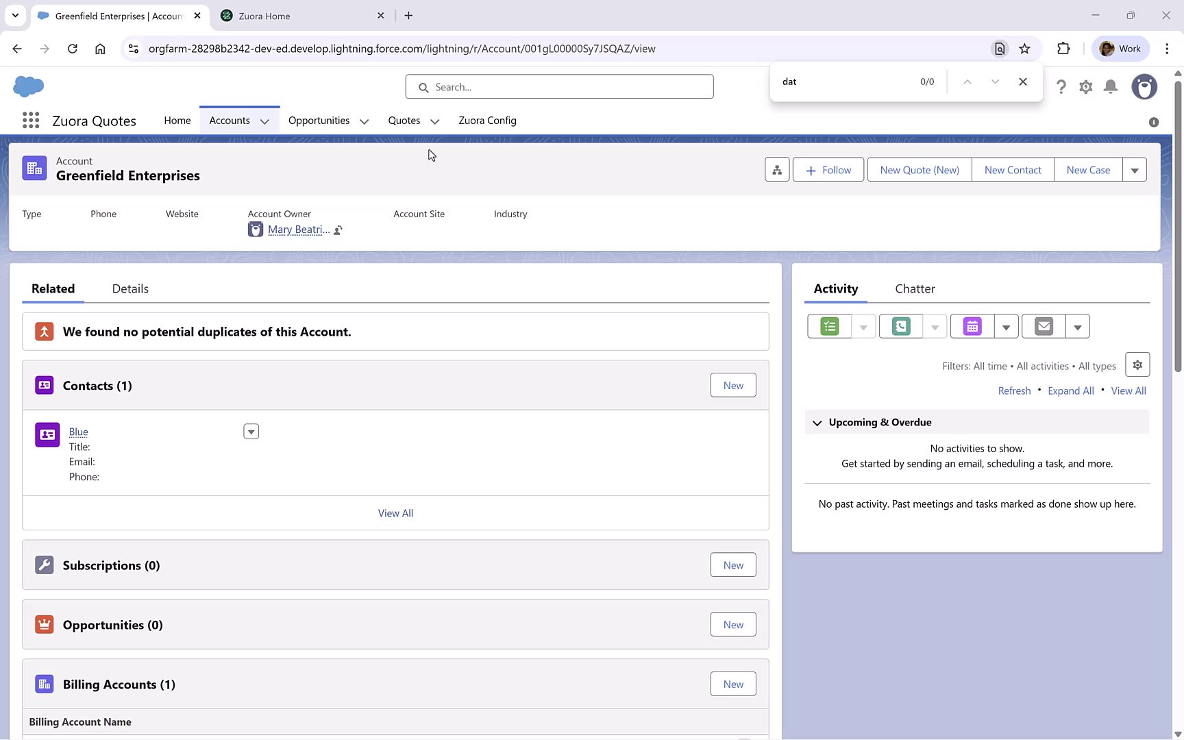The height and width of the screenshot is (740, 1184).
Task: Open the row actions dropdown for contact Blue
Action: [251, 431]
